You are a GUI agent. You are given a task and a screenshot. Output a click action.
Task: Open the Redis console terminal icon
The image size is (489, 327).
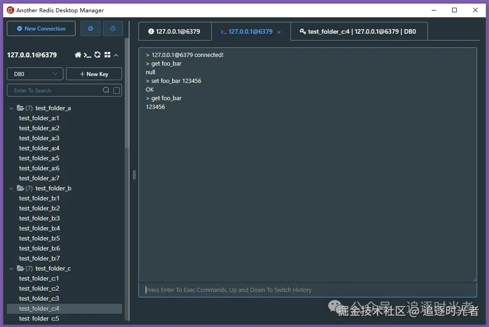[87, 55]
